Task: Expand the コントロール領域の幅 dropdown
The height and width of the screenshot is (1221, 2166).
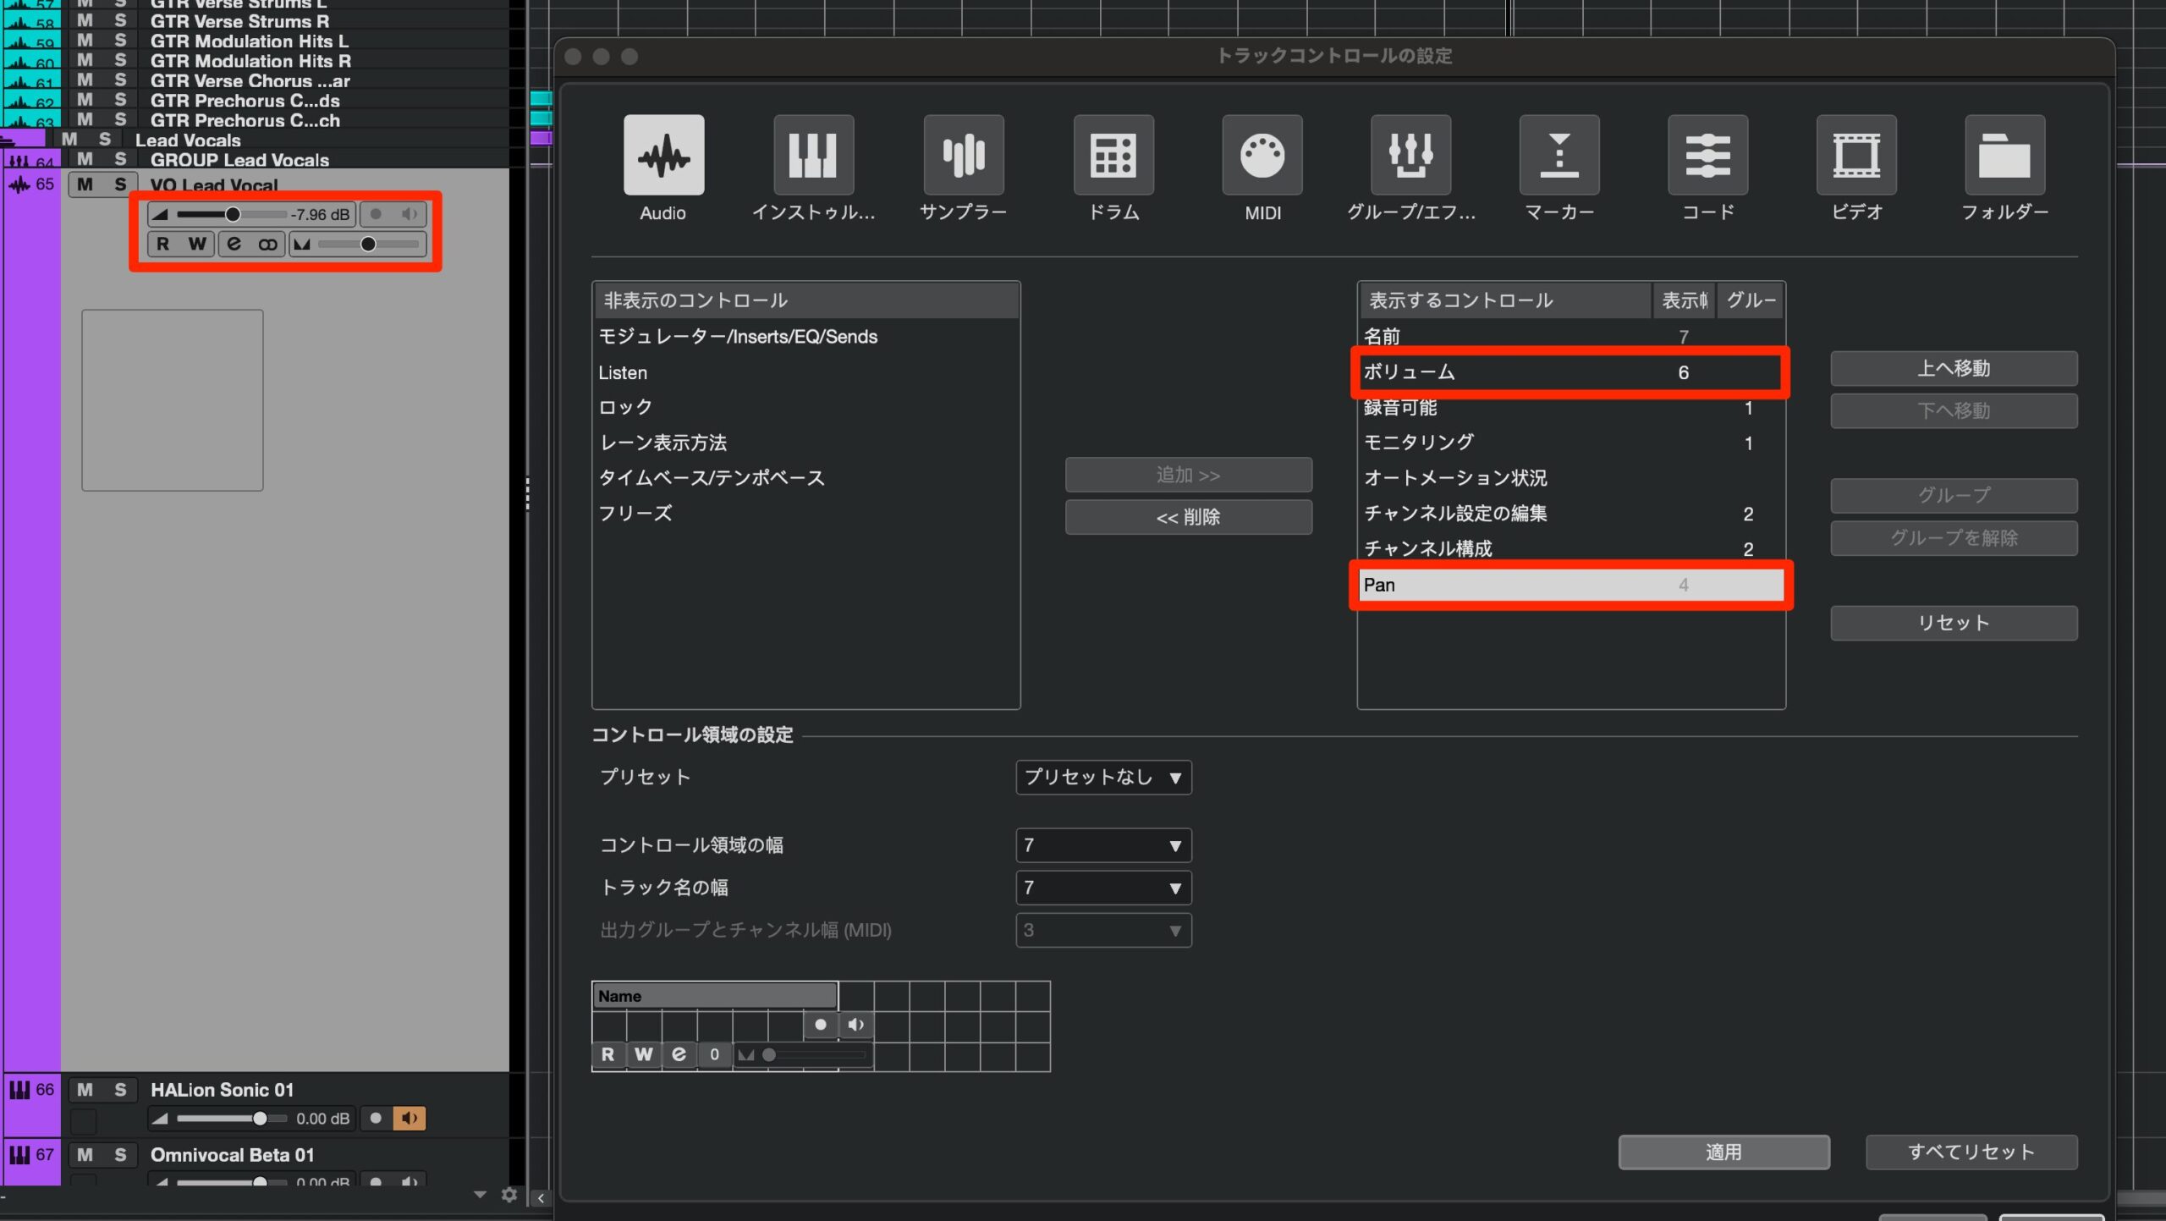Action: (x=1102, y=845)
